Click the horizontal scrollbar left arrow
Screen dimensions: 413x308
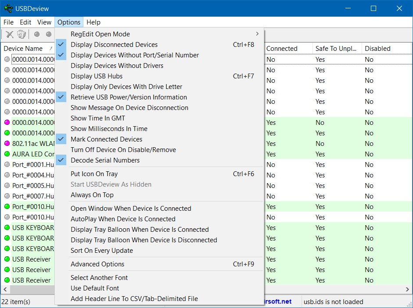pos(5,289)
